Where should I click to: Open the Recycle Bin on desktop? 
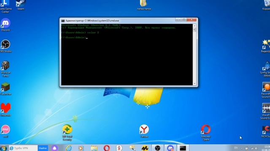coord(266,5)
